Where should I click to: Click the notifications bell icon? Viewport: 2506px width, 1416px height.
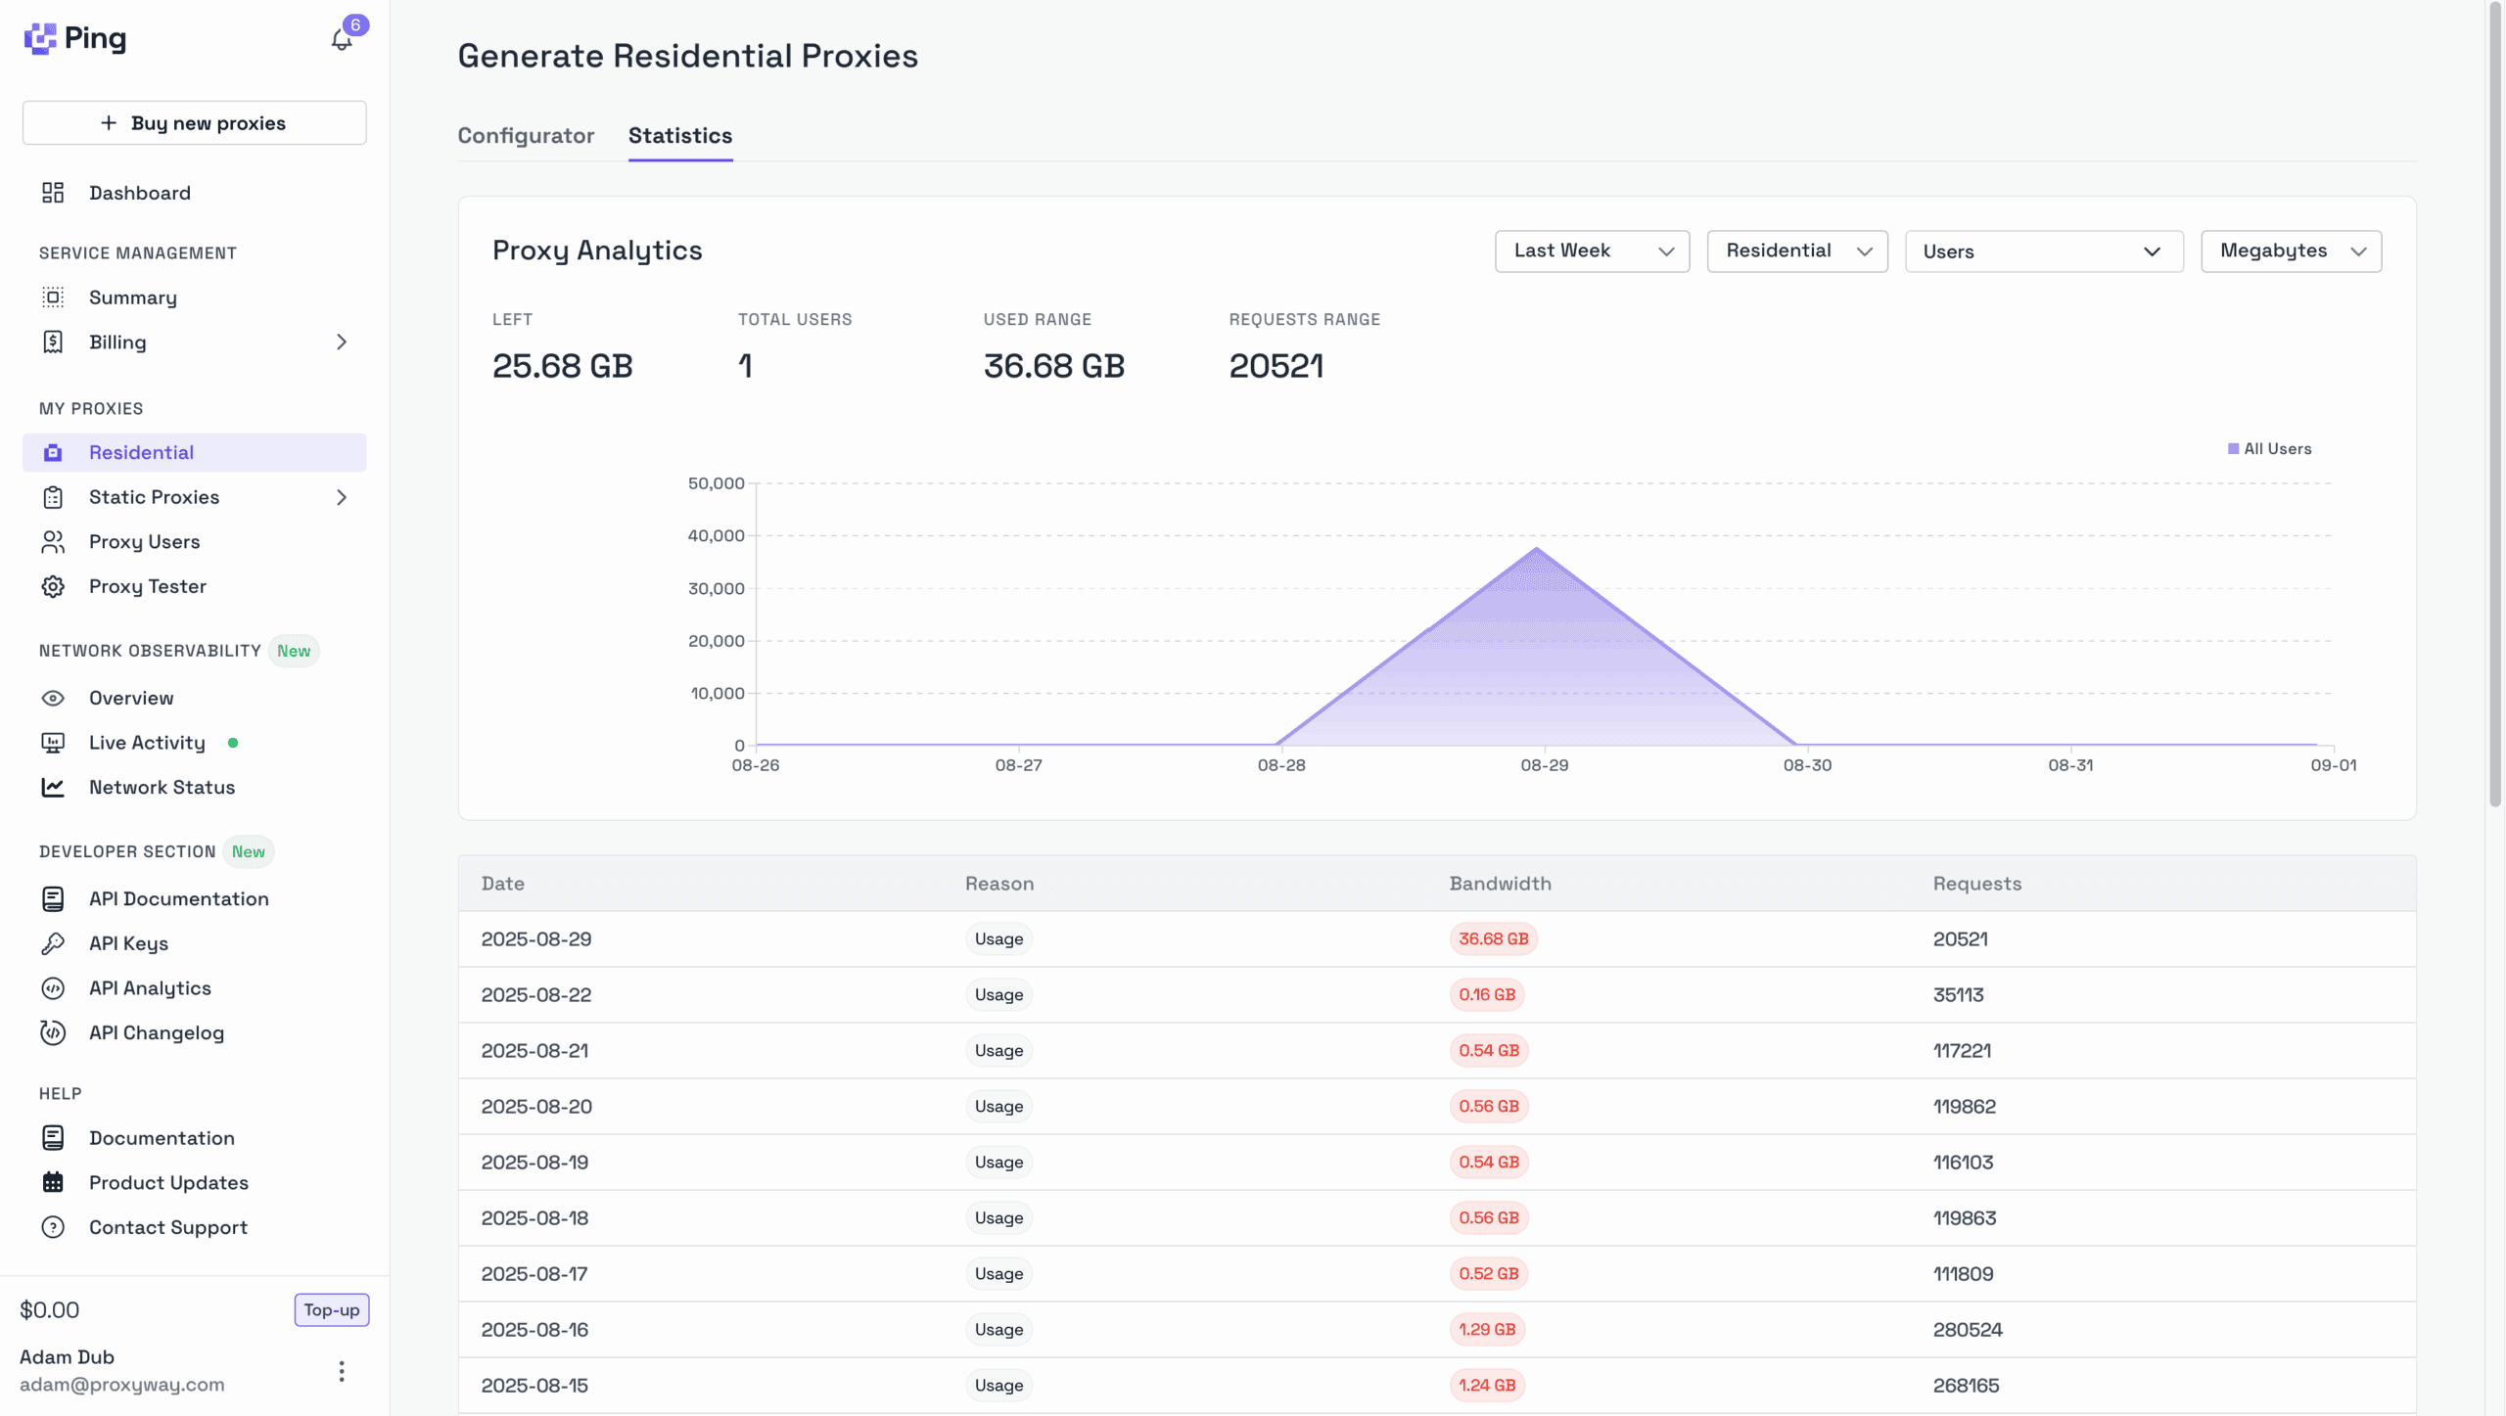click(x=341, y=40)
